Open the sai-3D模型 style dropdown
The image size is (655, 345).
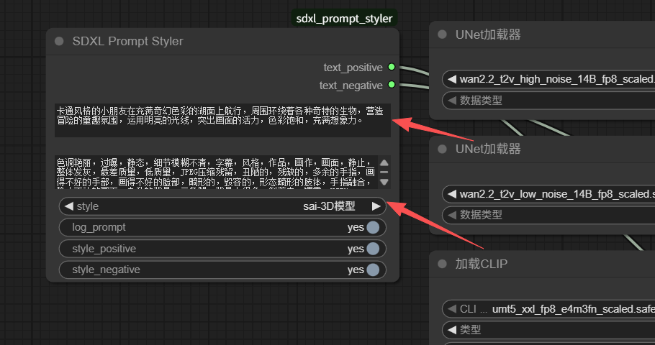point(223,206)
